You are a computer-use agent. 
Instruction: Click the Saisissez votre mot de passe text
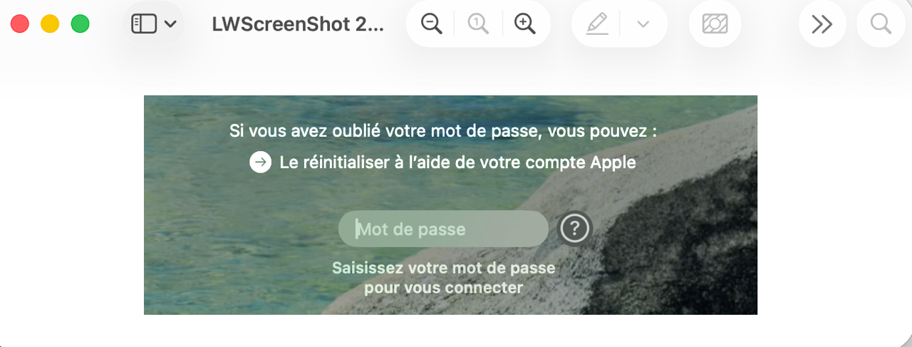443,278
